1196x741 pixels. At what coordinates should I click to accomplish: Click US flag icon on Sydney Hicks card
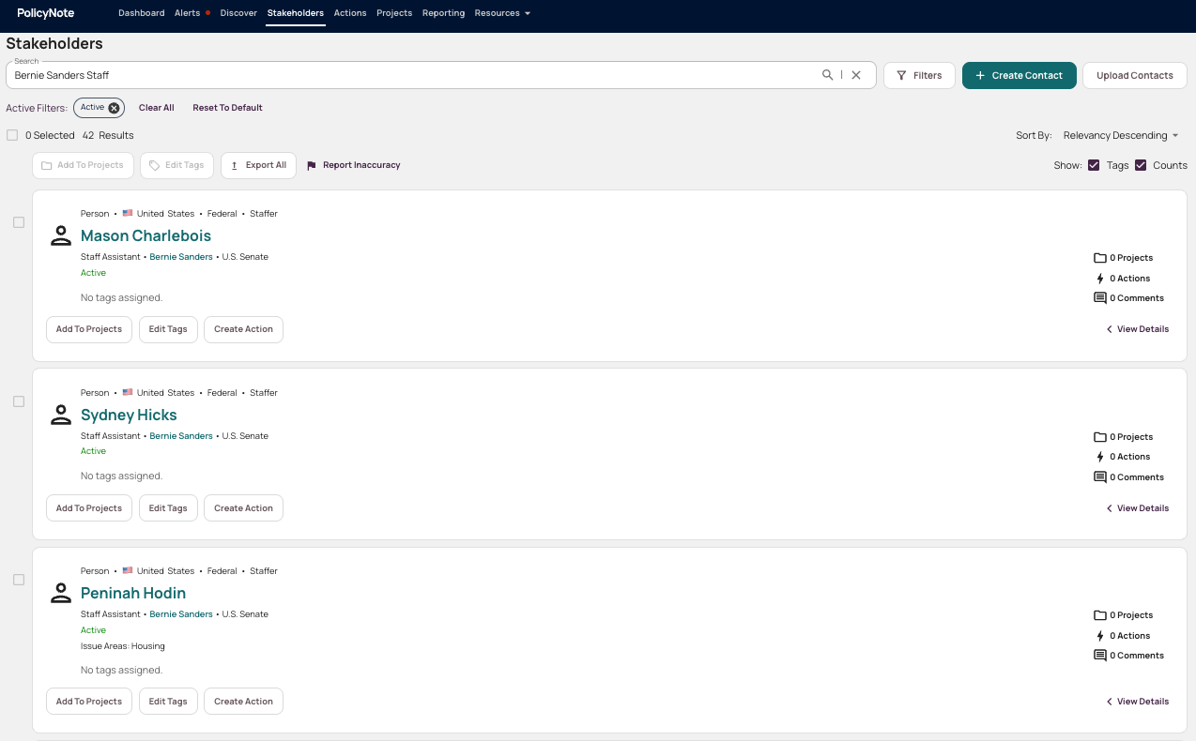click(128, 392)
